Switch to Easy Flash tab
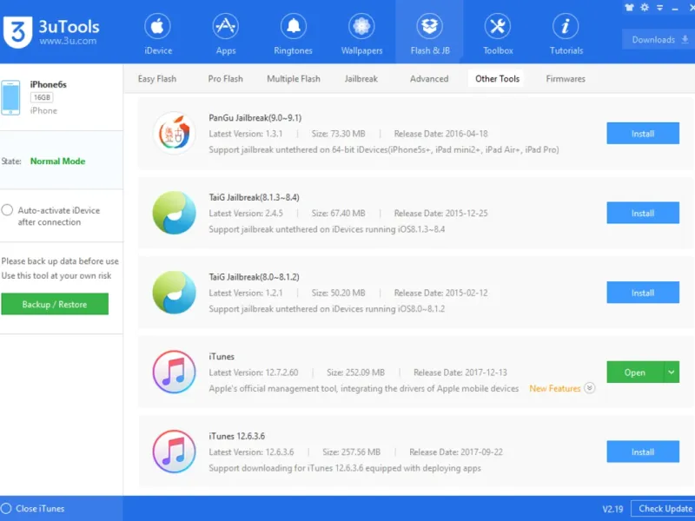This screenshot has height=521, width=695. pos(157,79)
